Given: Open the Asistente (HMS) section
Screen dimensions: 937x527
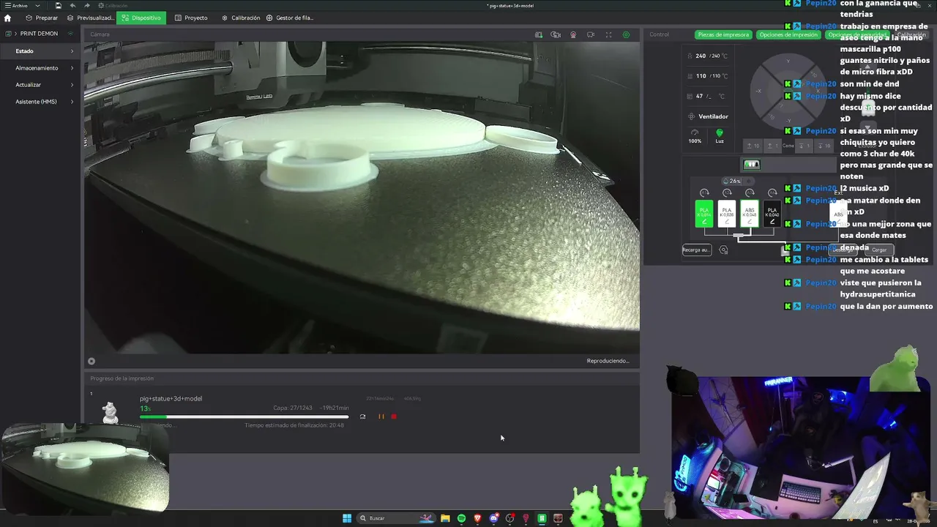Looking at the screenshot, I should pyautogui.click(x=40, y=102).
